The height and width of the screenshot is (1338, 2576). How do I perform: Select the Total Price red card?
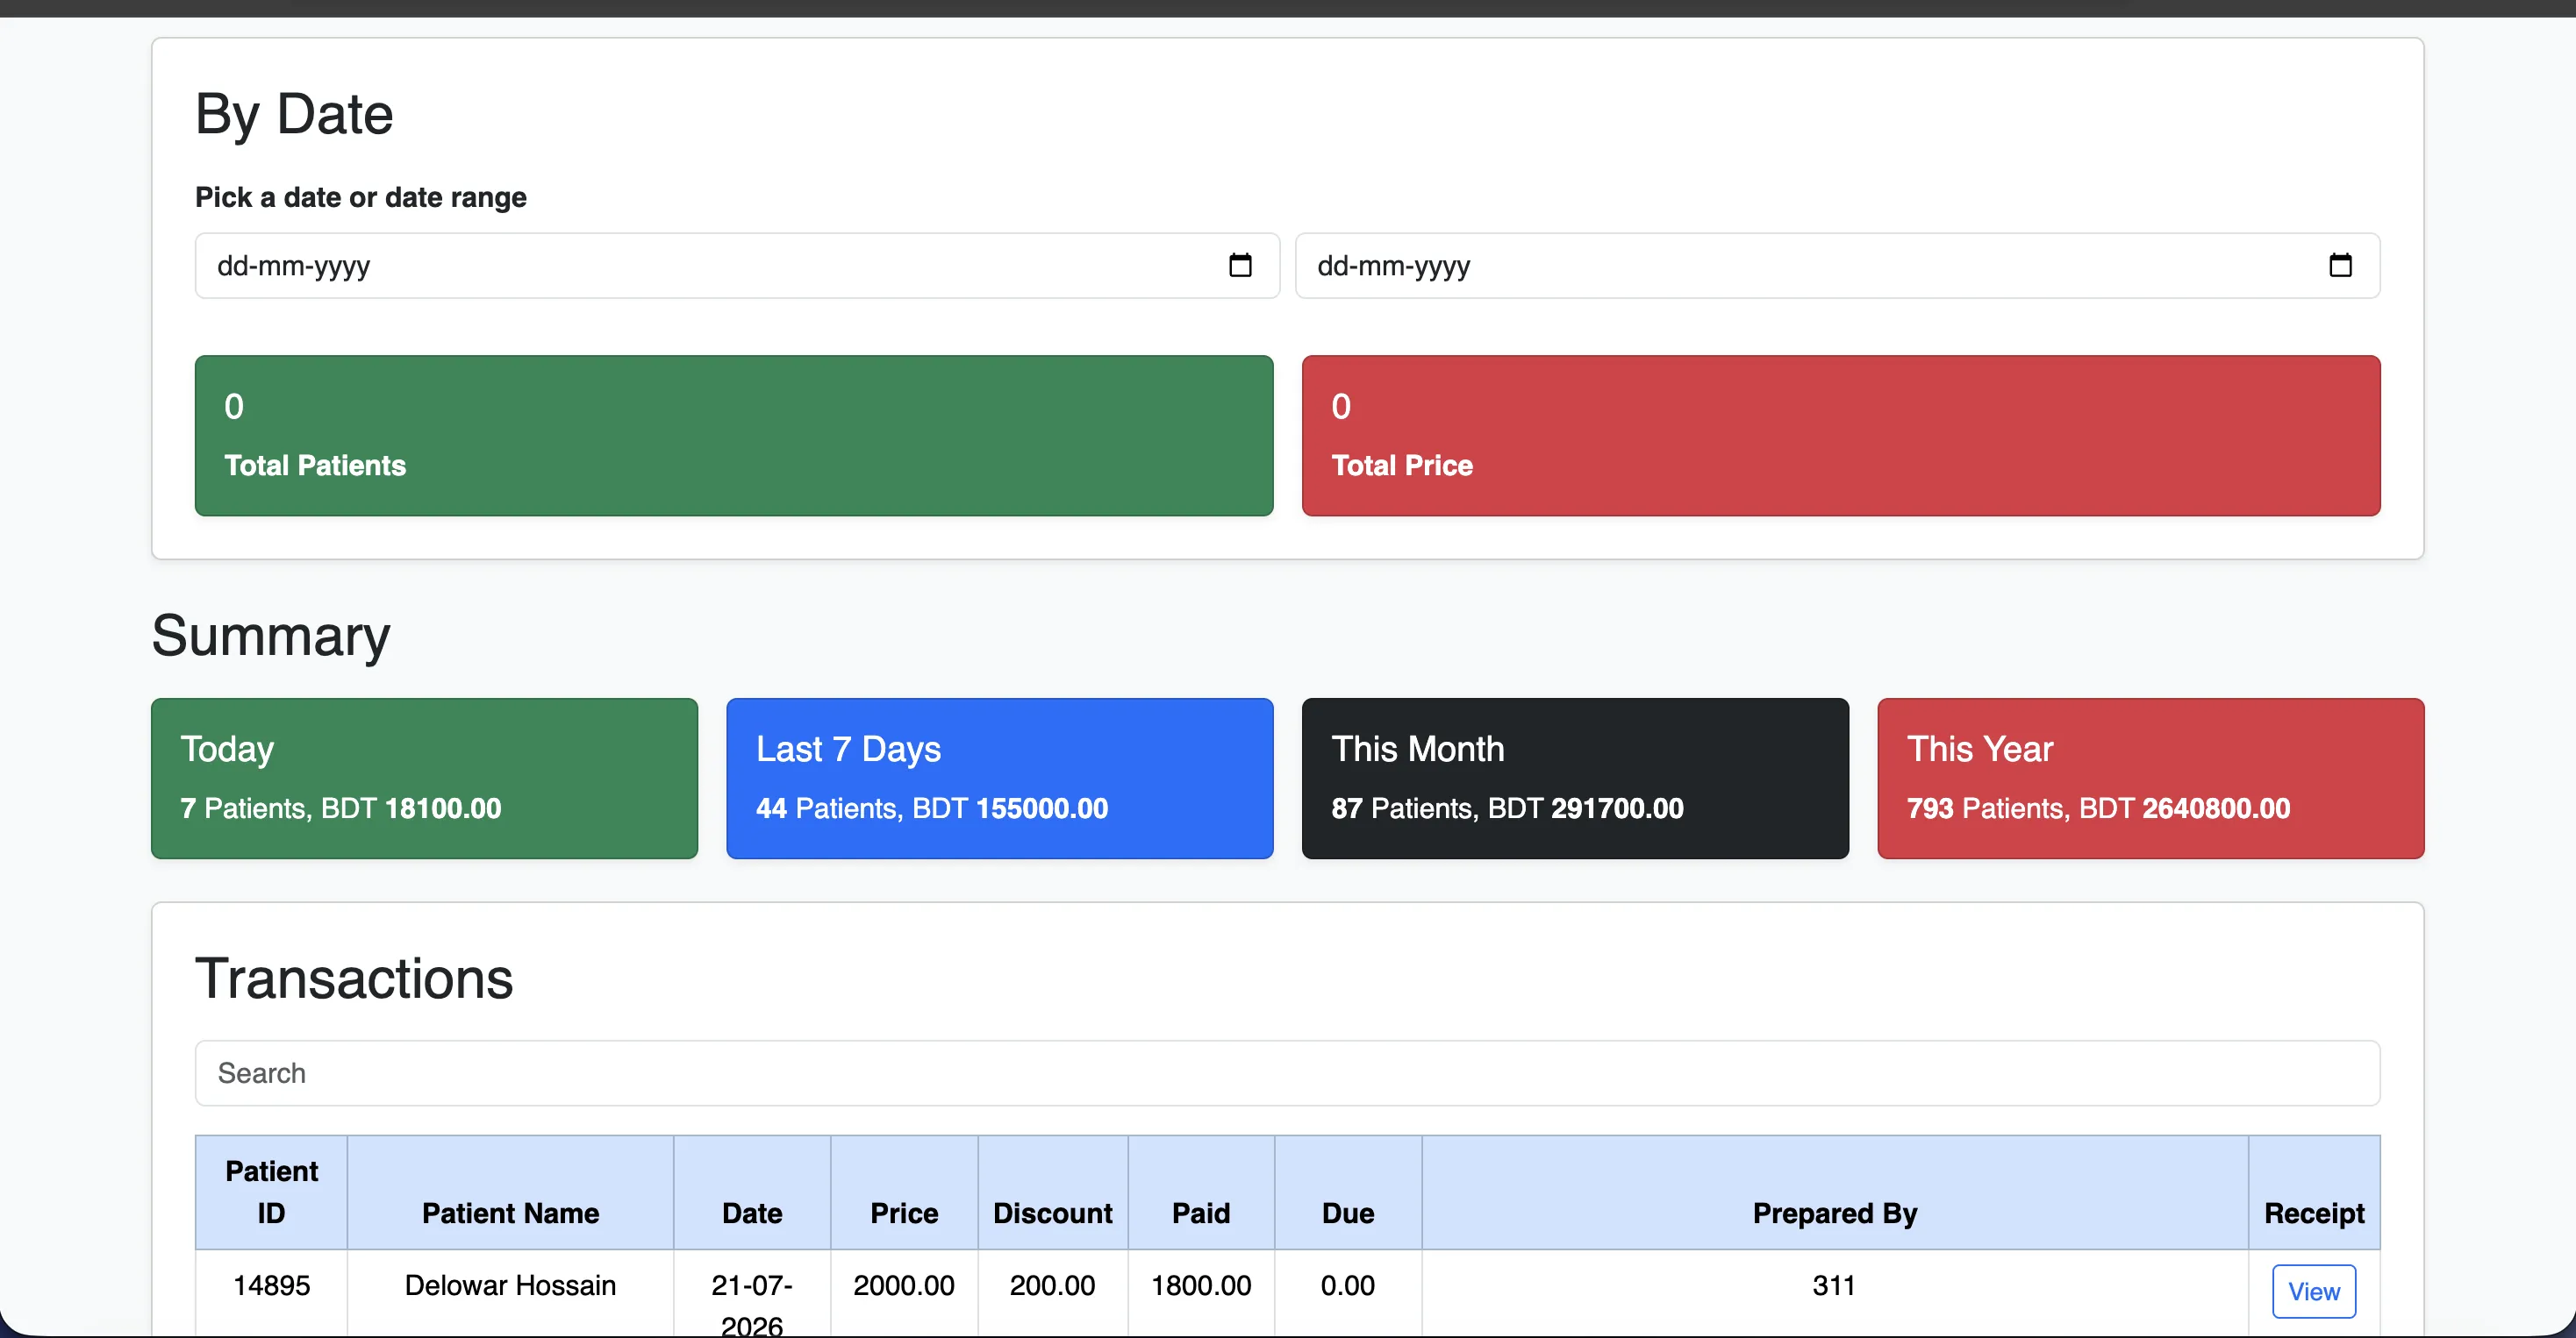1841,436
